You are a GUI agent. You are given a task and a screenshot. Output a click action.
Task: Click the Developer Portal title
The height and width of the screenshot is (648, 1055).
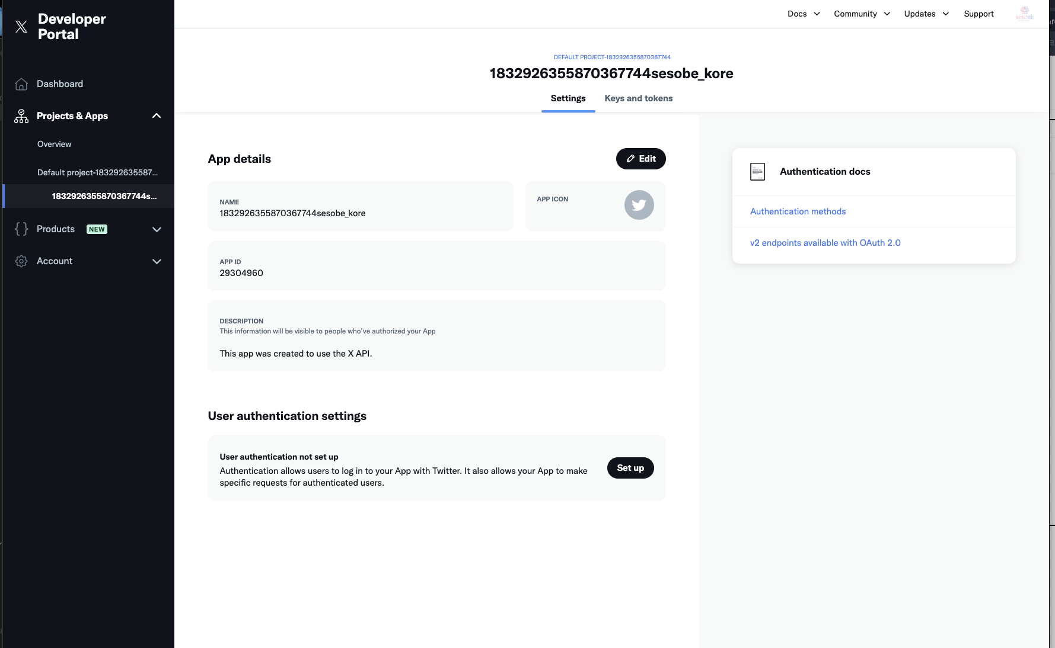tap(72, 27)
